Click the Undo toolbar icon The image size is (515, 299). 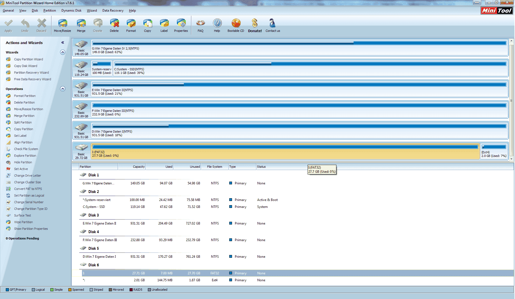point(25,25)
